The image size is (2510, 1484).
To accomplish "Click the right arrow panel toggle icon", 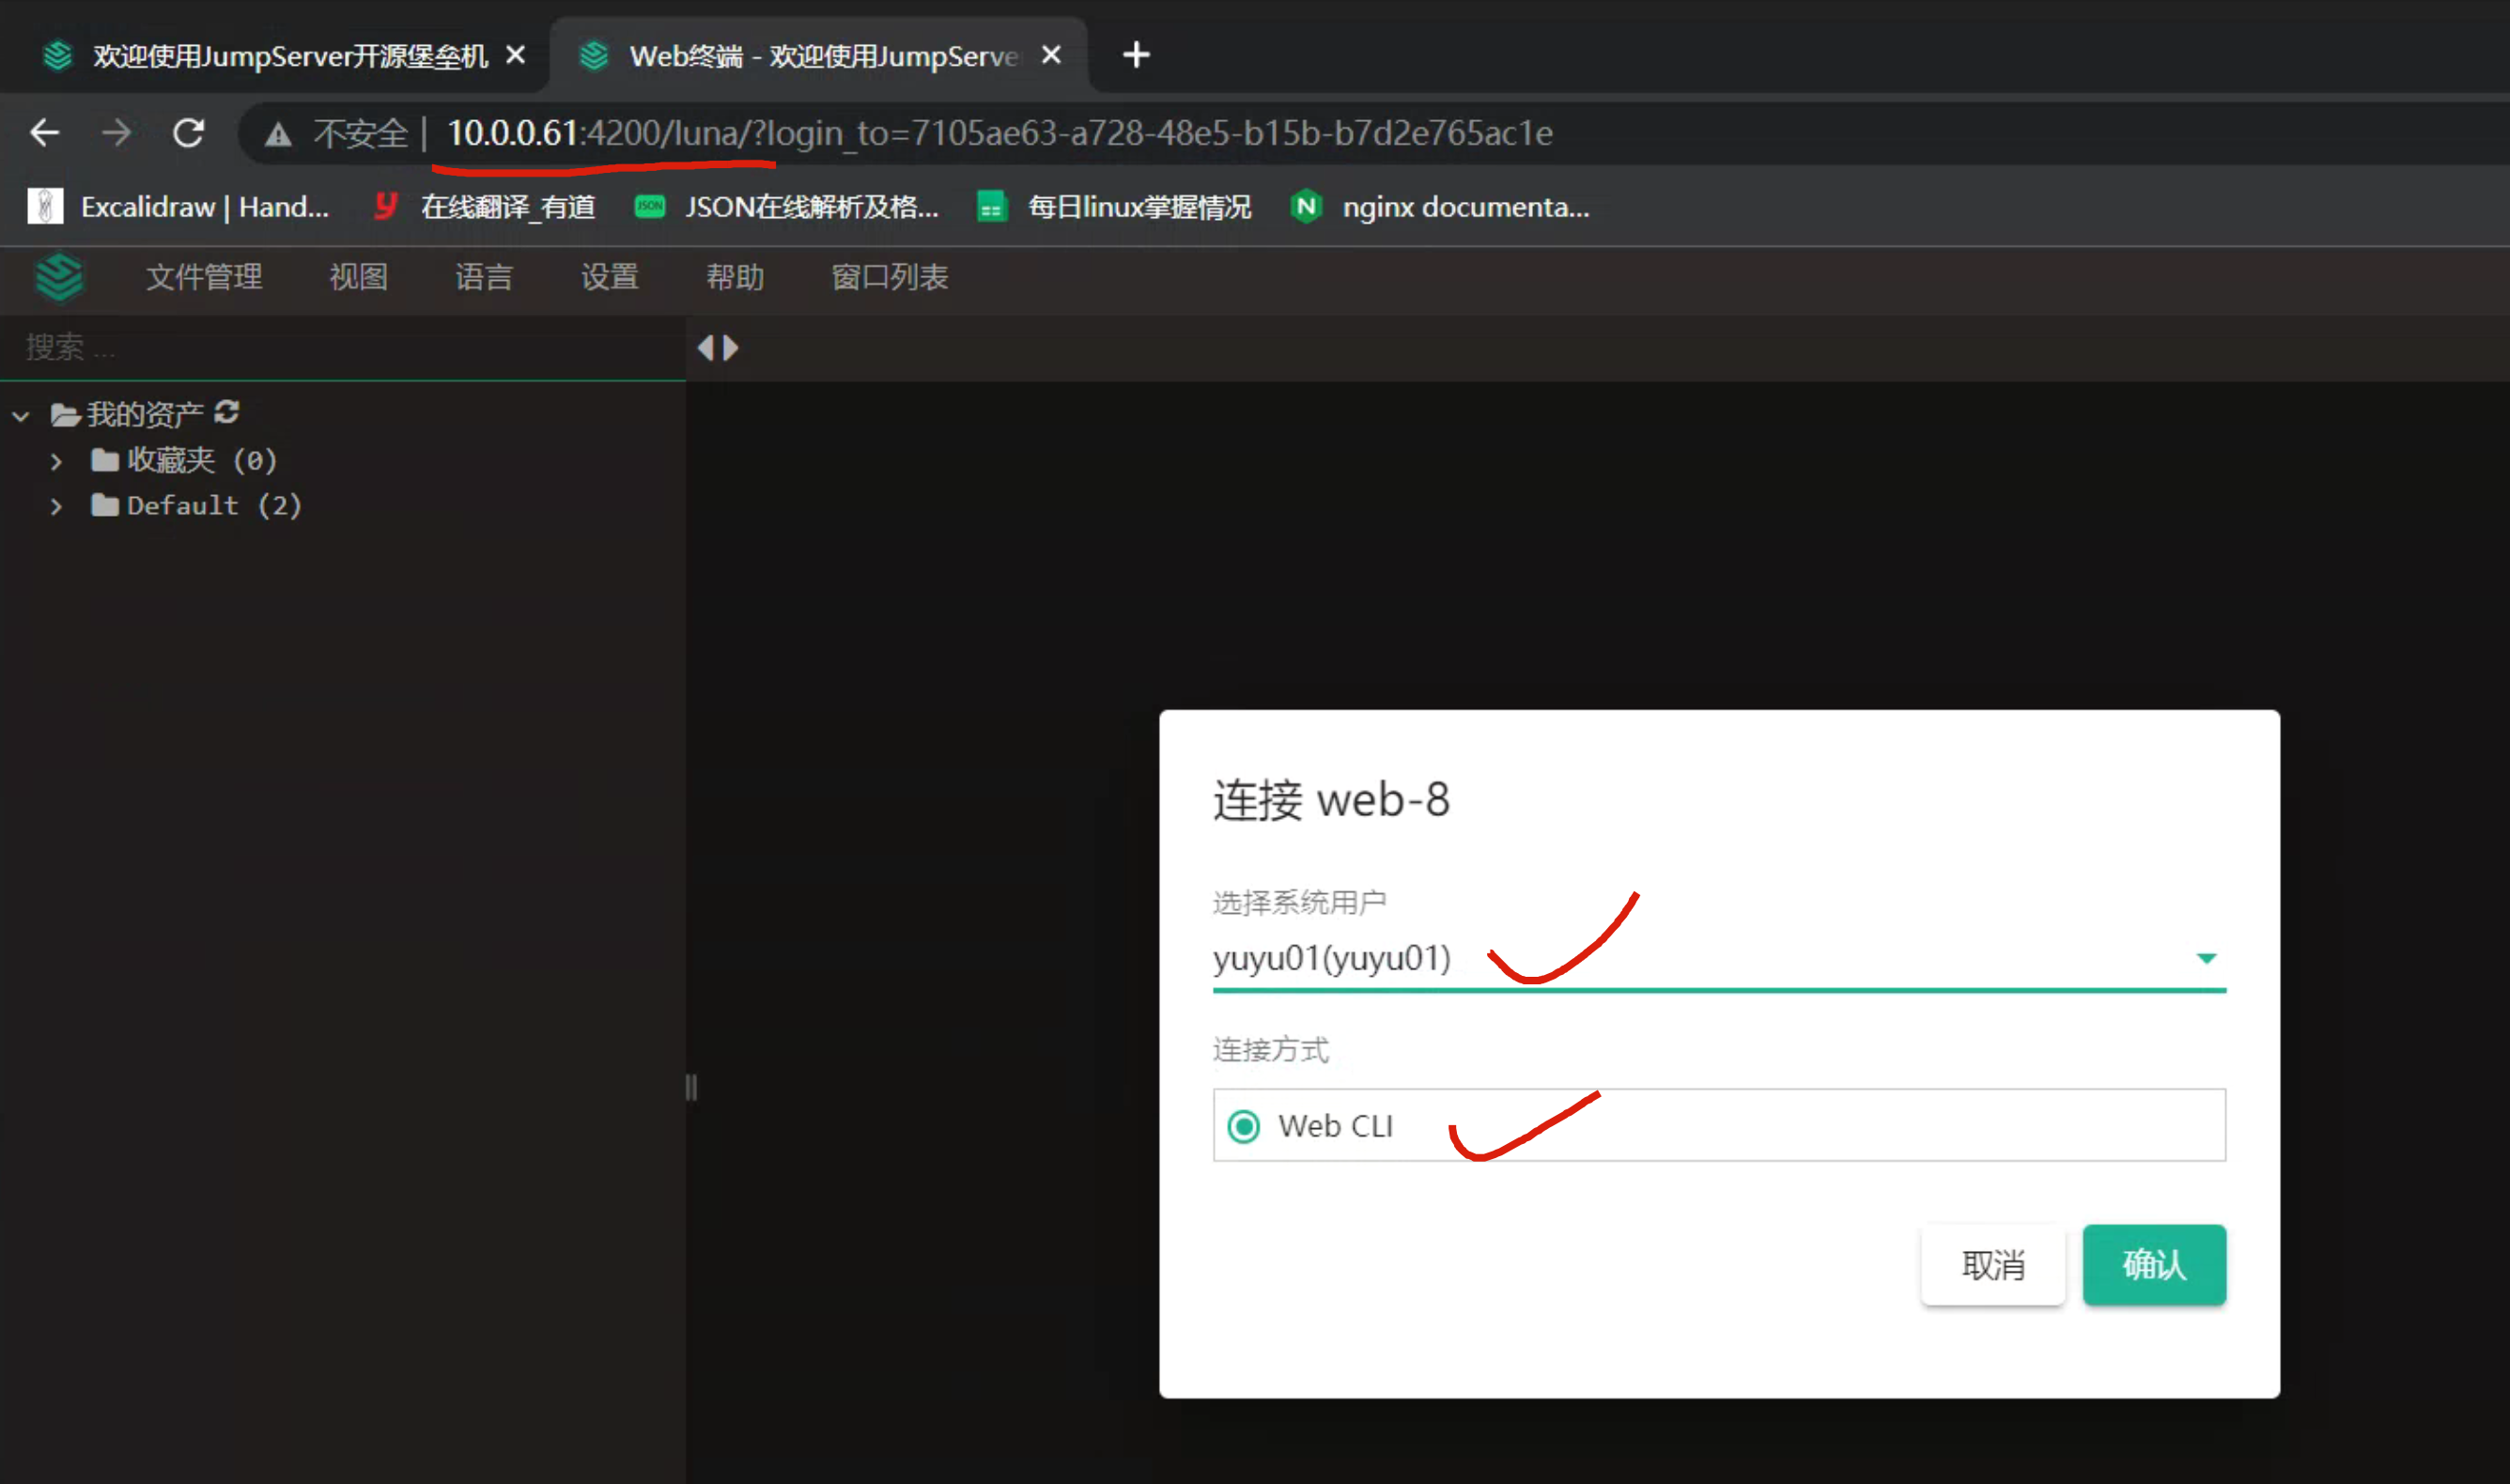I will 731,347.
